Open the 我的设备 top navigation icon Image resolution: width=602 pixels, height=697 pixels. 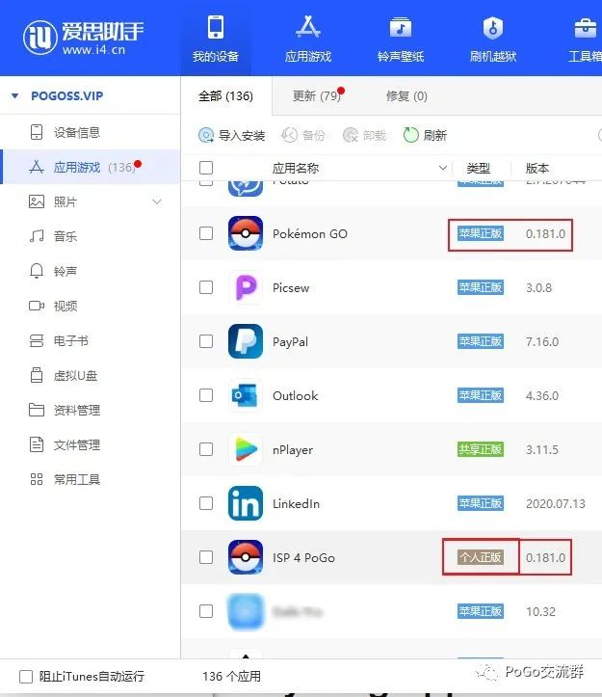pos(216,39)
